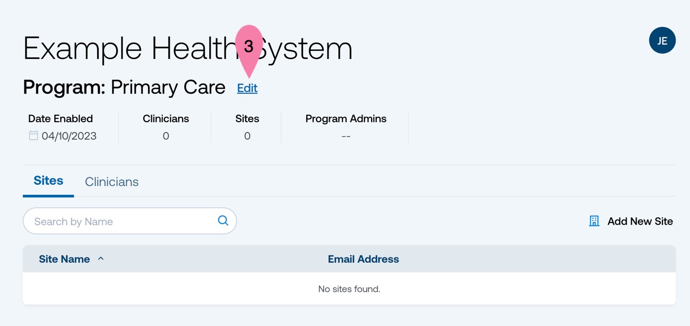
Task: Switch to the Clinicians tab
Action: click(x=111, y=182)
